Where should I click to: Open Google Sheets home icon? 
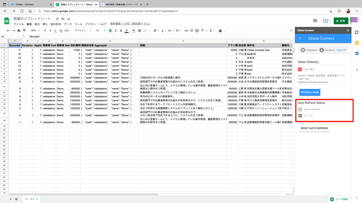pyautogui.click(x=7, y=21)
